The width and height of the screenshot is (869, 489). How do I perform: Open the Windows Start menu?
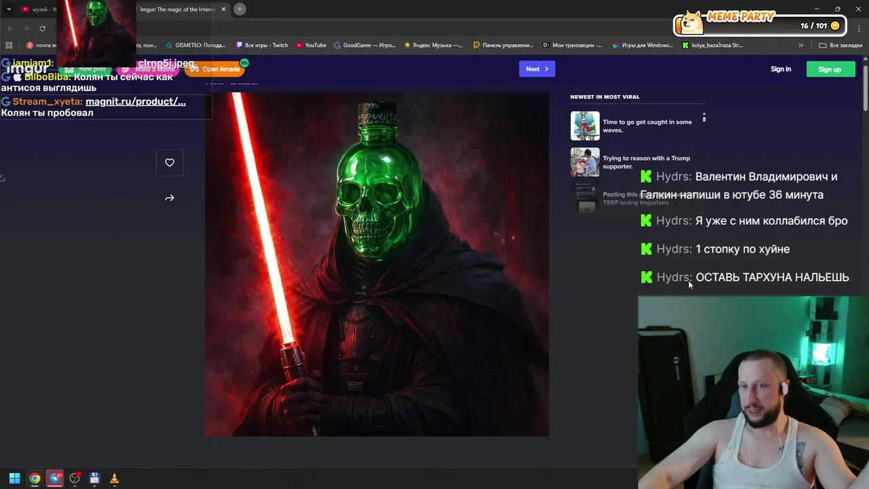(14, 478)
